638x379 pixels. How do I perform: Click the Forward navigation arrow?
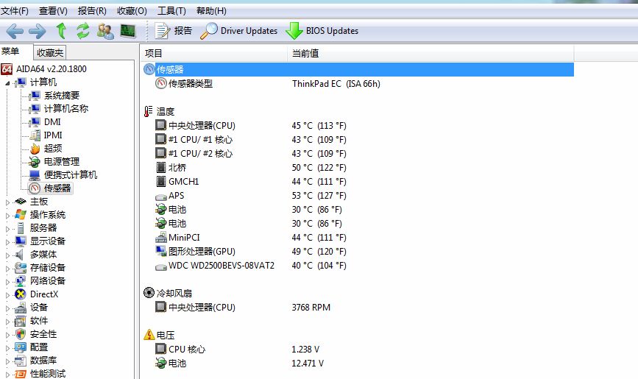tap(38, 31)
